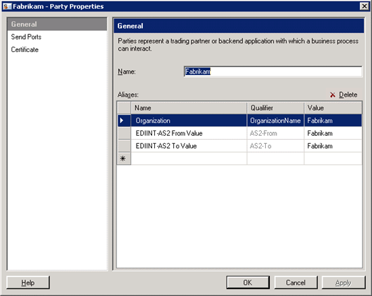372x296 pixels.
Task: Select the Organization alias row
Action: (x=239, y=120)
